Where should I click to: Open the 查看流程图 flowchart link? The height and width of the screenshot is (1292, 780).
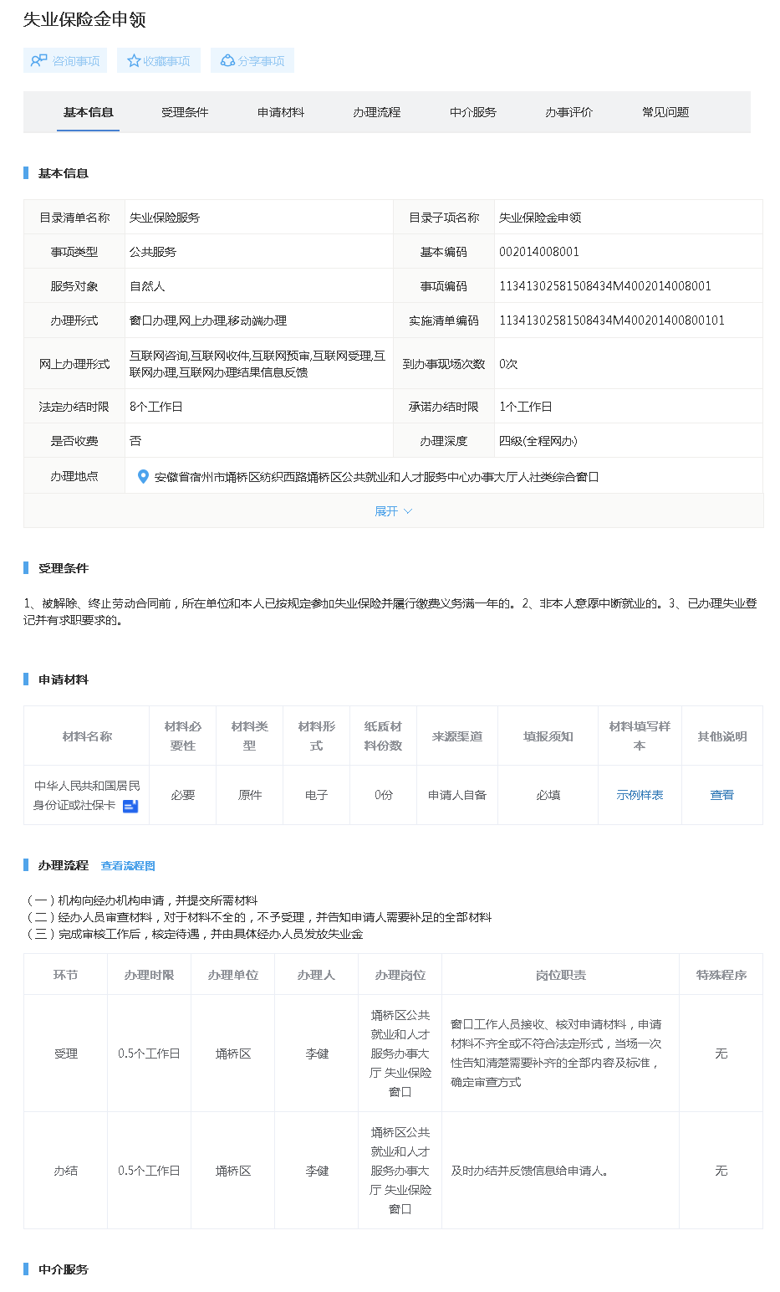[x=128, y=866]
